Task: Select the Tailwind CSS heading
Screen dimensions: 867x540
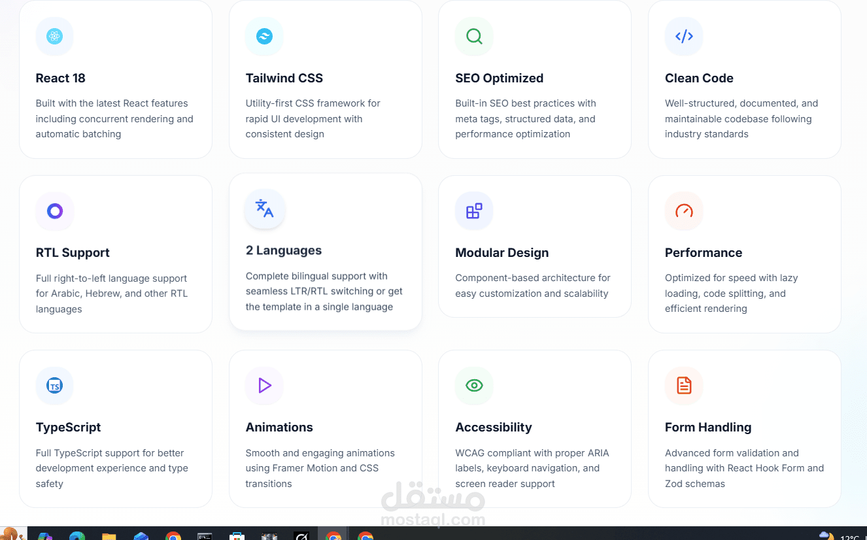Action: [284, 78]
